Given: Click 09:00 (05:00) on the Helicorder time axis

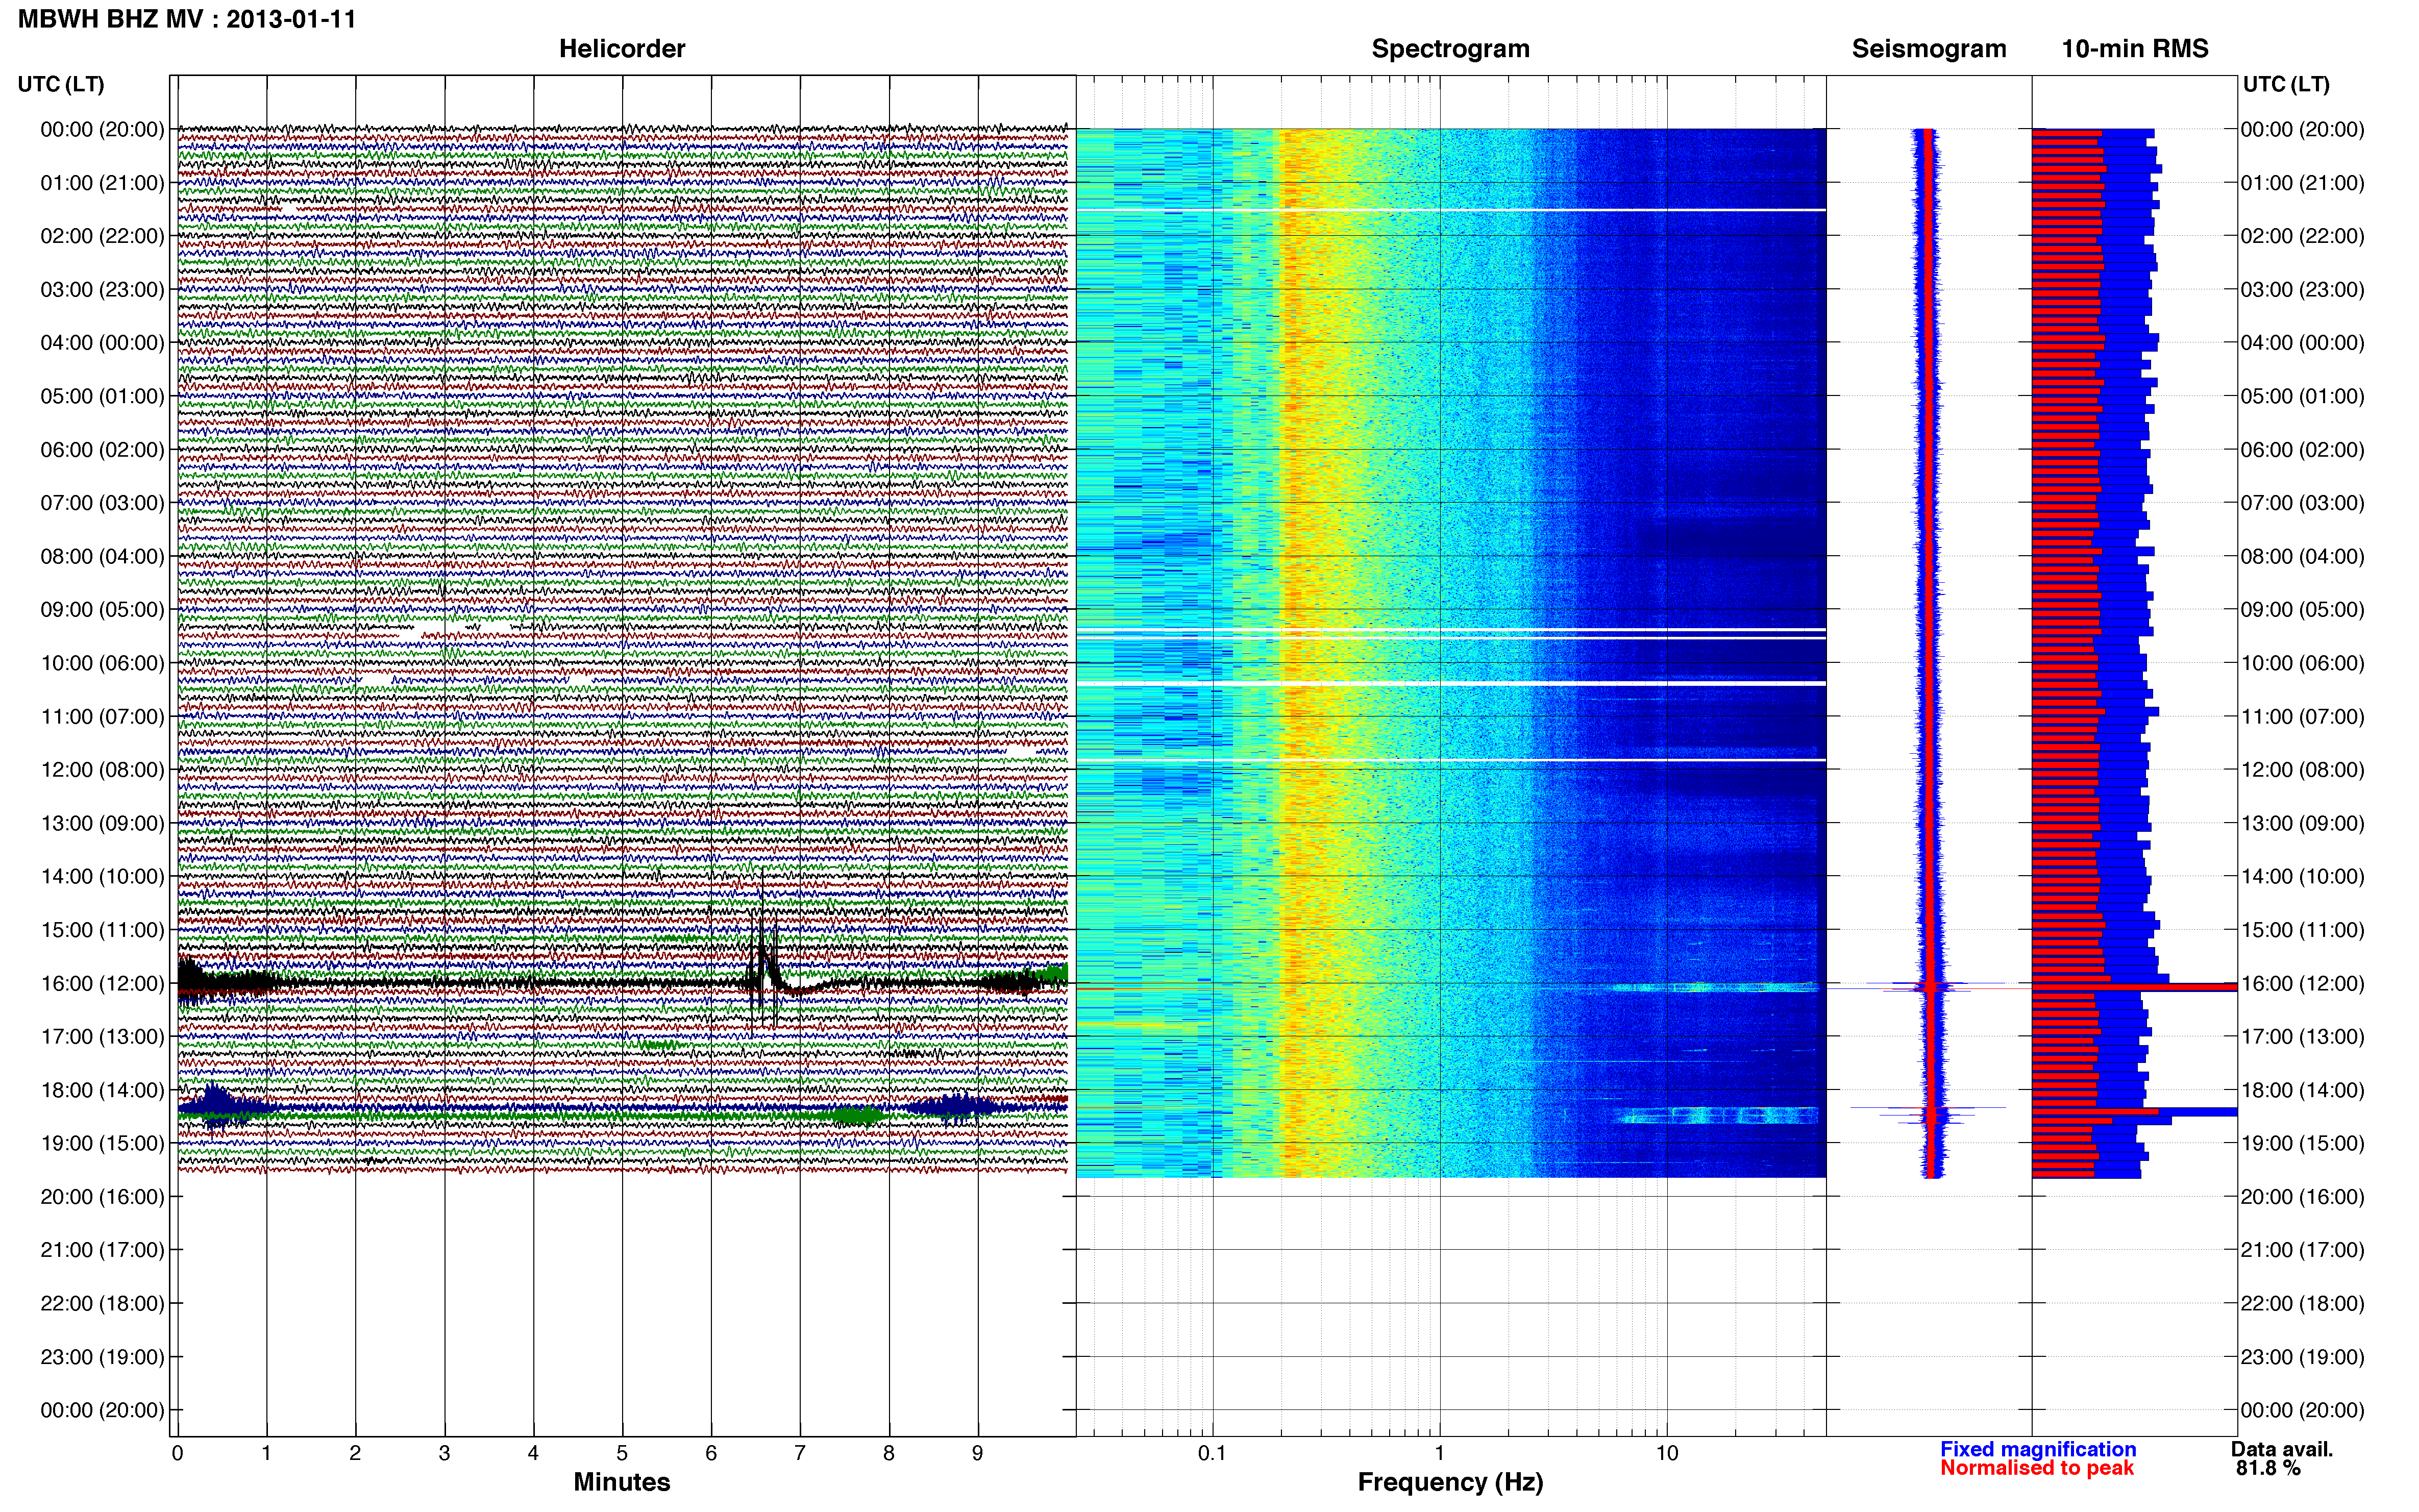Looking at the screenshot, I should (x=102, y=610).
